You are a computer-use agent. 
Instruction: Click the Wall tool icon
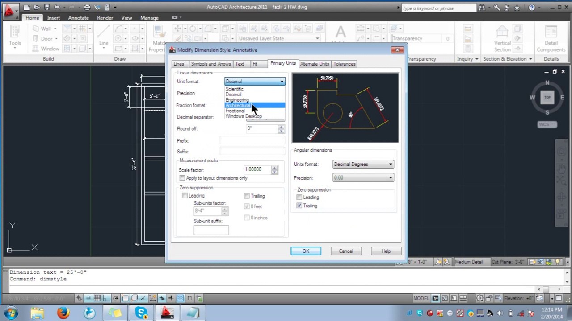(x=36, y=29)
